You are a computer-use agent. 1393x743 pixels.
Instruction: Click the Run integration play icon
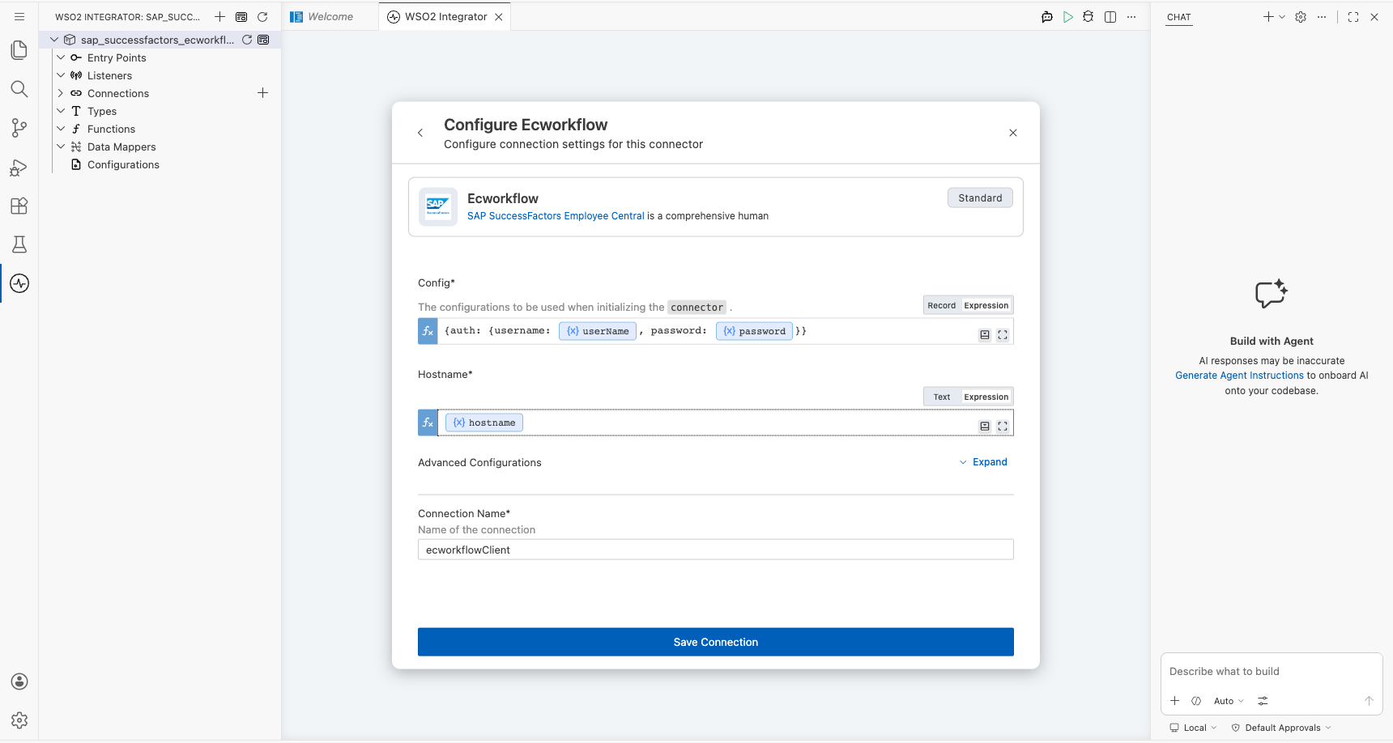click(x=1068, y=17)
